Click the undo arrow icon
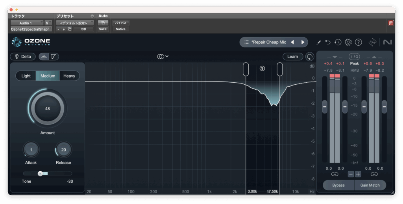 tap(328, 42)
